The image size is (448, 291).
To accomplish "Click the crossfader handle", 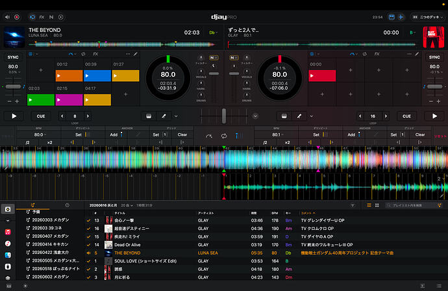I will pos(224,116).
